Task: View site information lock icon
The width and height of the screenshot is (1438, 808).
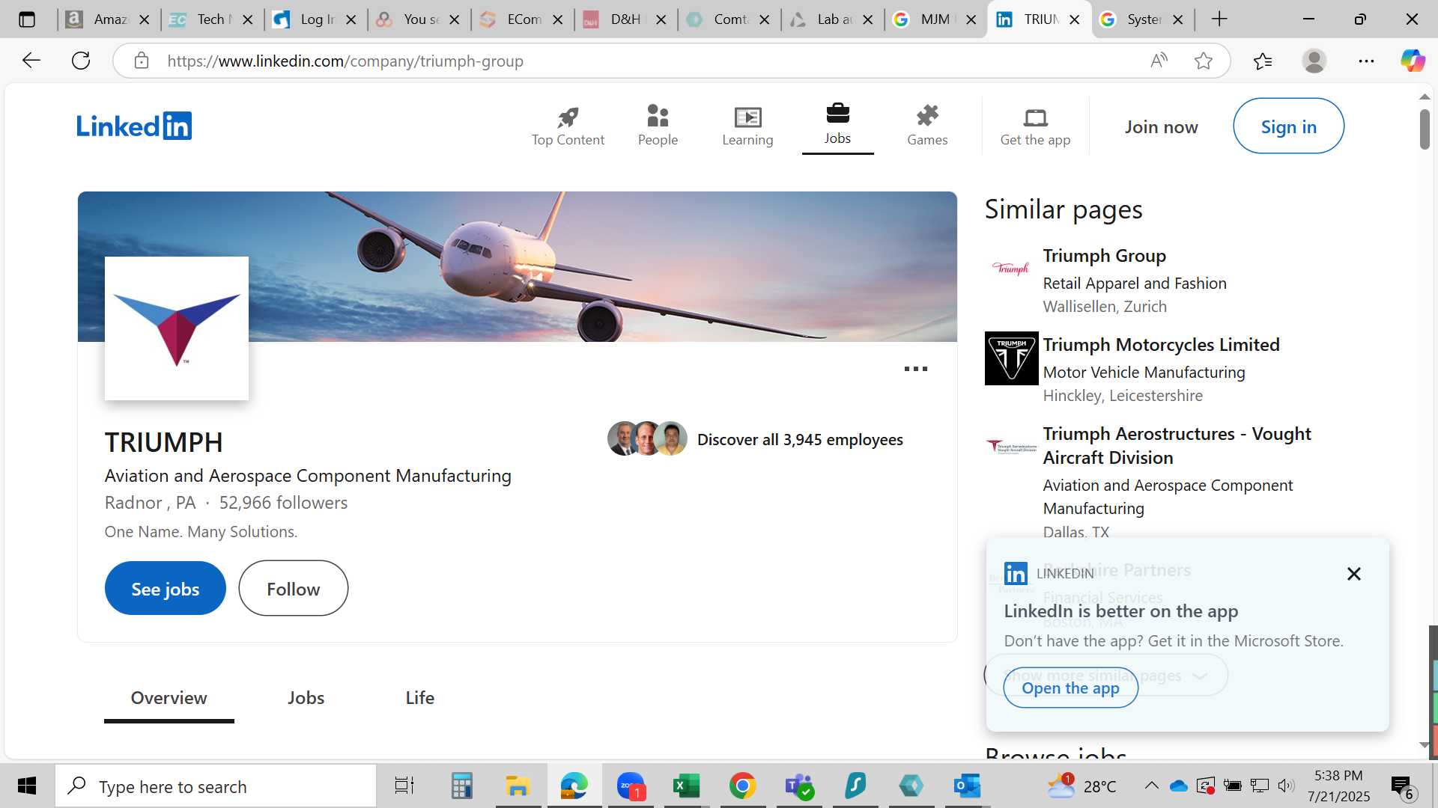Action: 142,61
